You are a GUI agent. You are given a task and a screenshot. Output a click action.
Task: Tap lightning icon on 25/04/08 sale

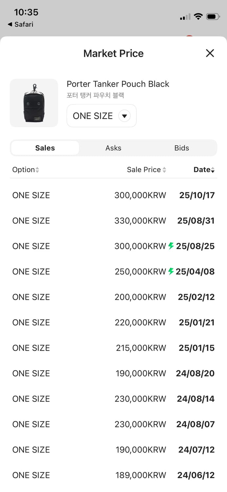pyautogui.click(x=171, y=271)
